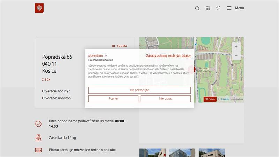Open Zásady ochrany osobných údajov link

click(x=168, y=55)
